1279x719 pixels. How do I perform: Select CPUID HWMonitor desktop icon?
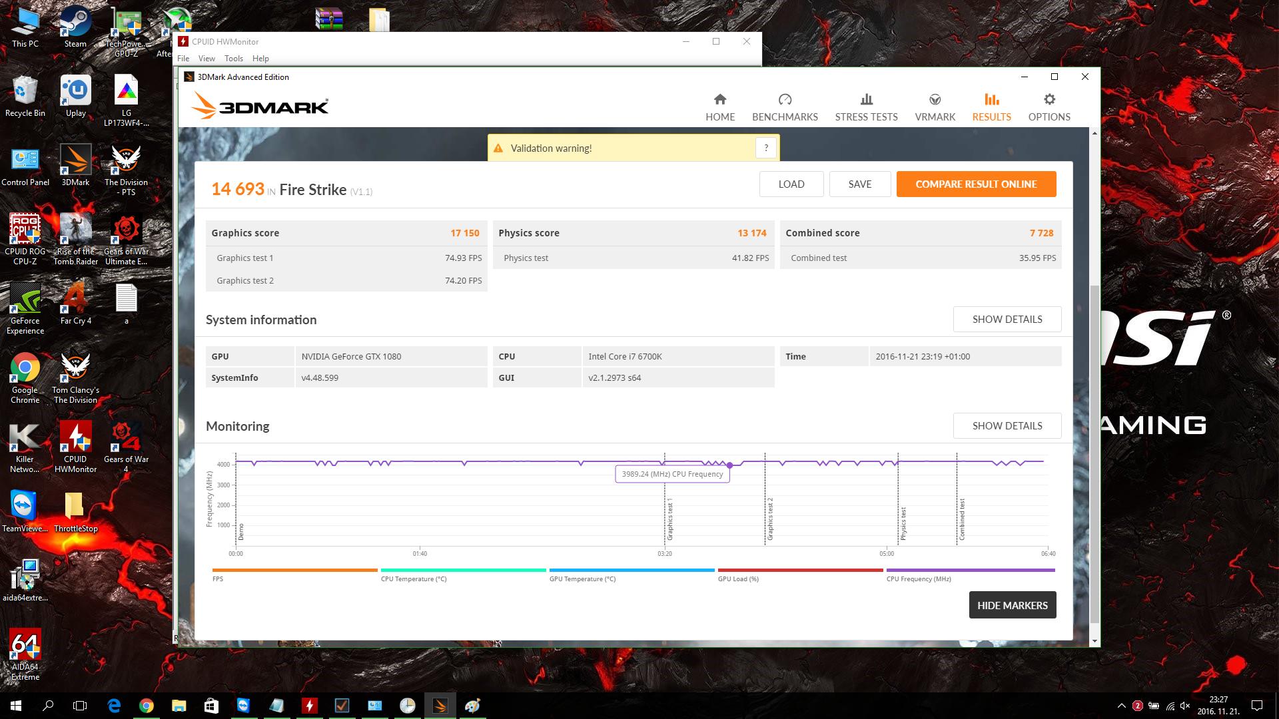pos(75,447)
